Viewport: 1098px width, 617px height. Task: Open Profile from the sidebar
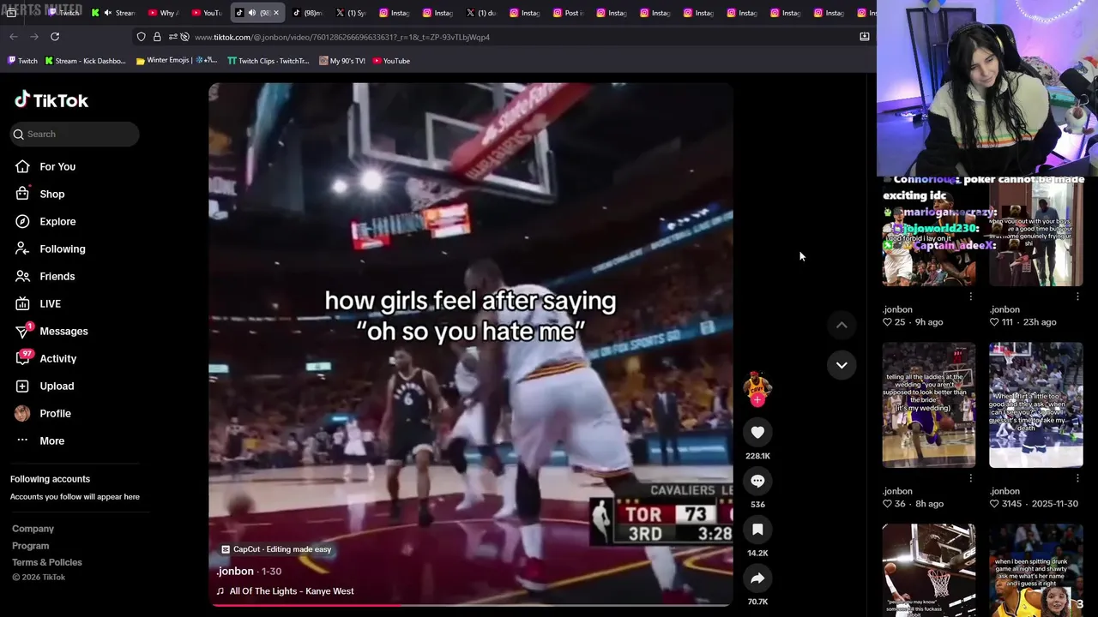[x=44, y=413]
